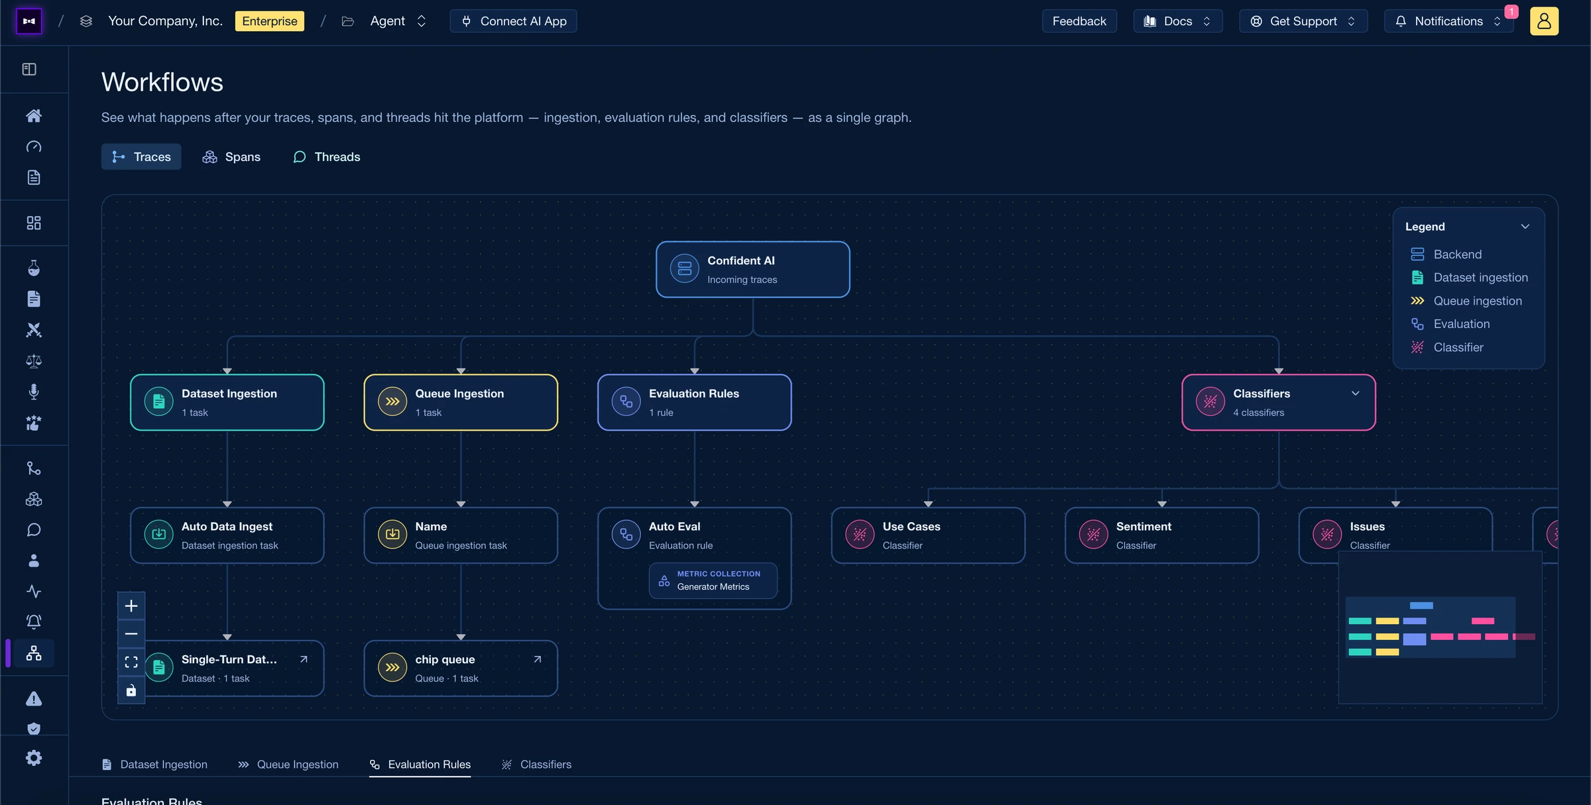Open the flask experiments sidebar icon

click(x=34, y=268)
